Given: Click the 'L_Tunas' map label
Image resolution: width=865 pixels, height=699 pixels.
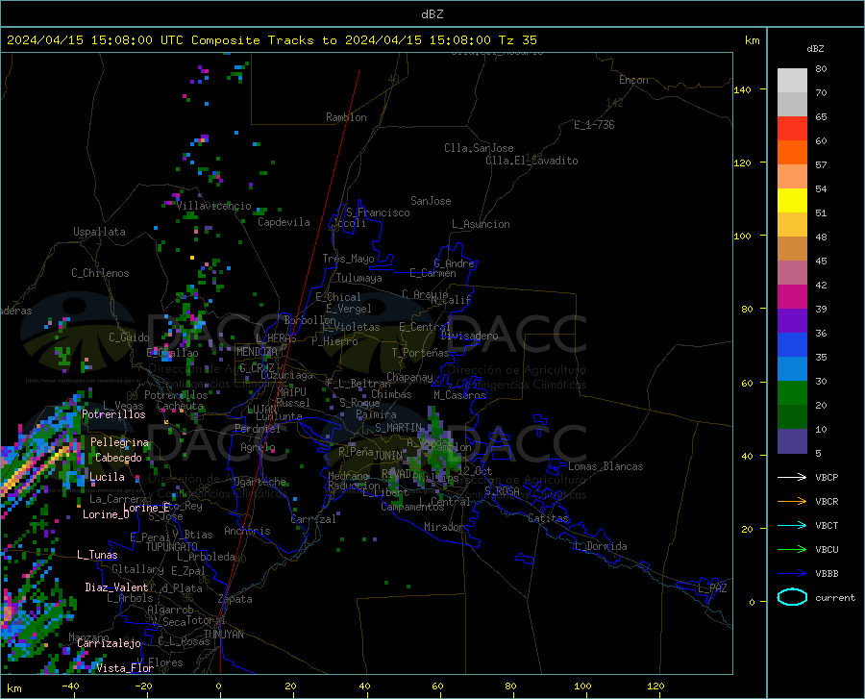Looking at the screenshot, I should point(97,555).
